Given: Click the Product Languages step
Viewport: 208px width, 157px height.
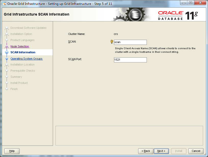Looking at the screenshot, I should pos(22,40).
